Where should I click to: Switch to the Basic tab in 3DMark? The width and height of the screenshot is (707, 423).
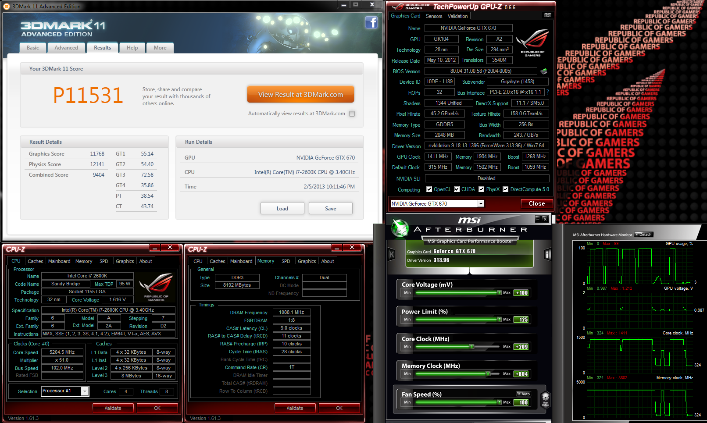(x=32, y=48)
